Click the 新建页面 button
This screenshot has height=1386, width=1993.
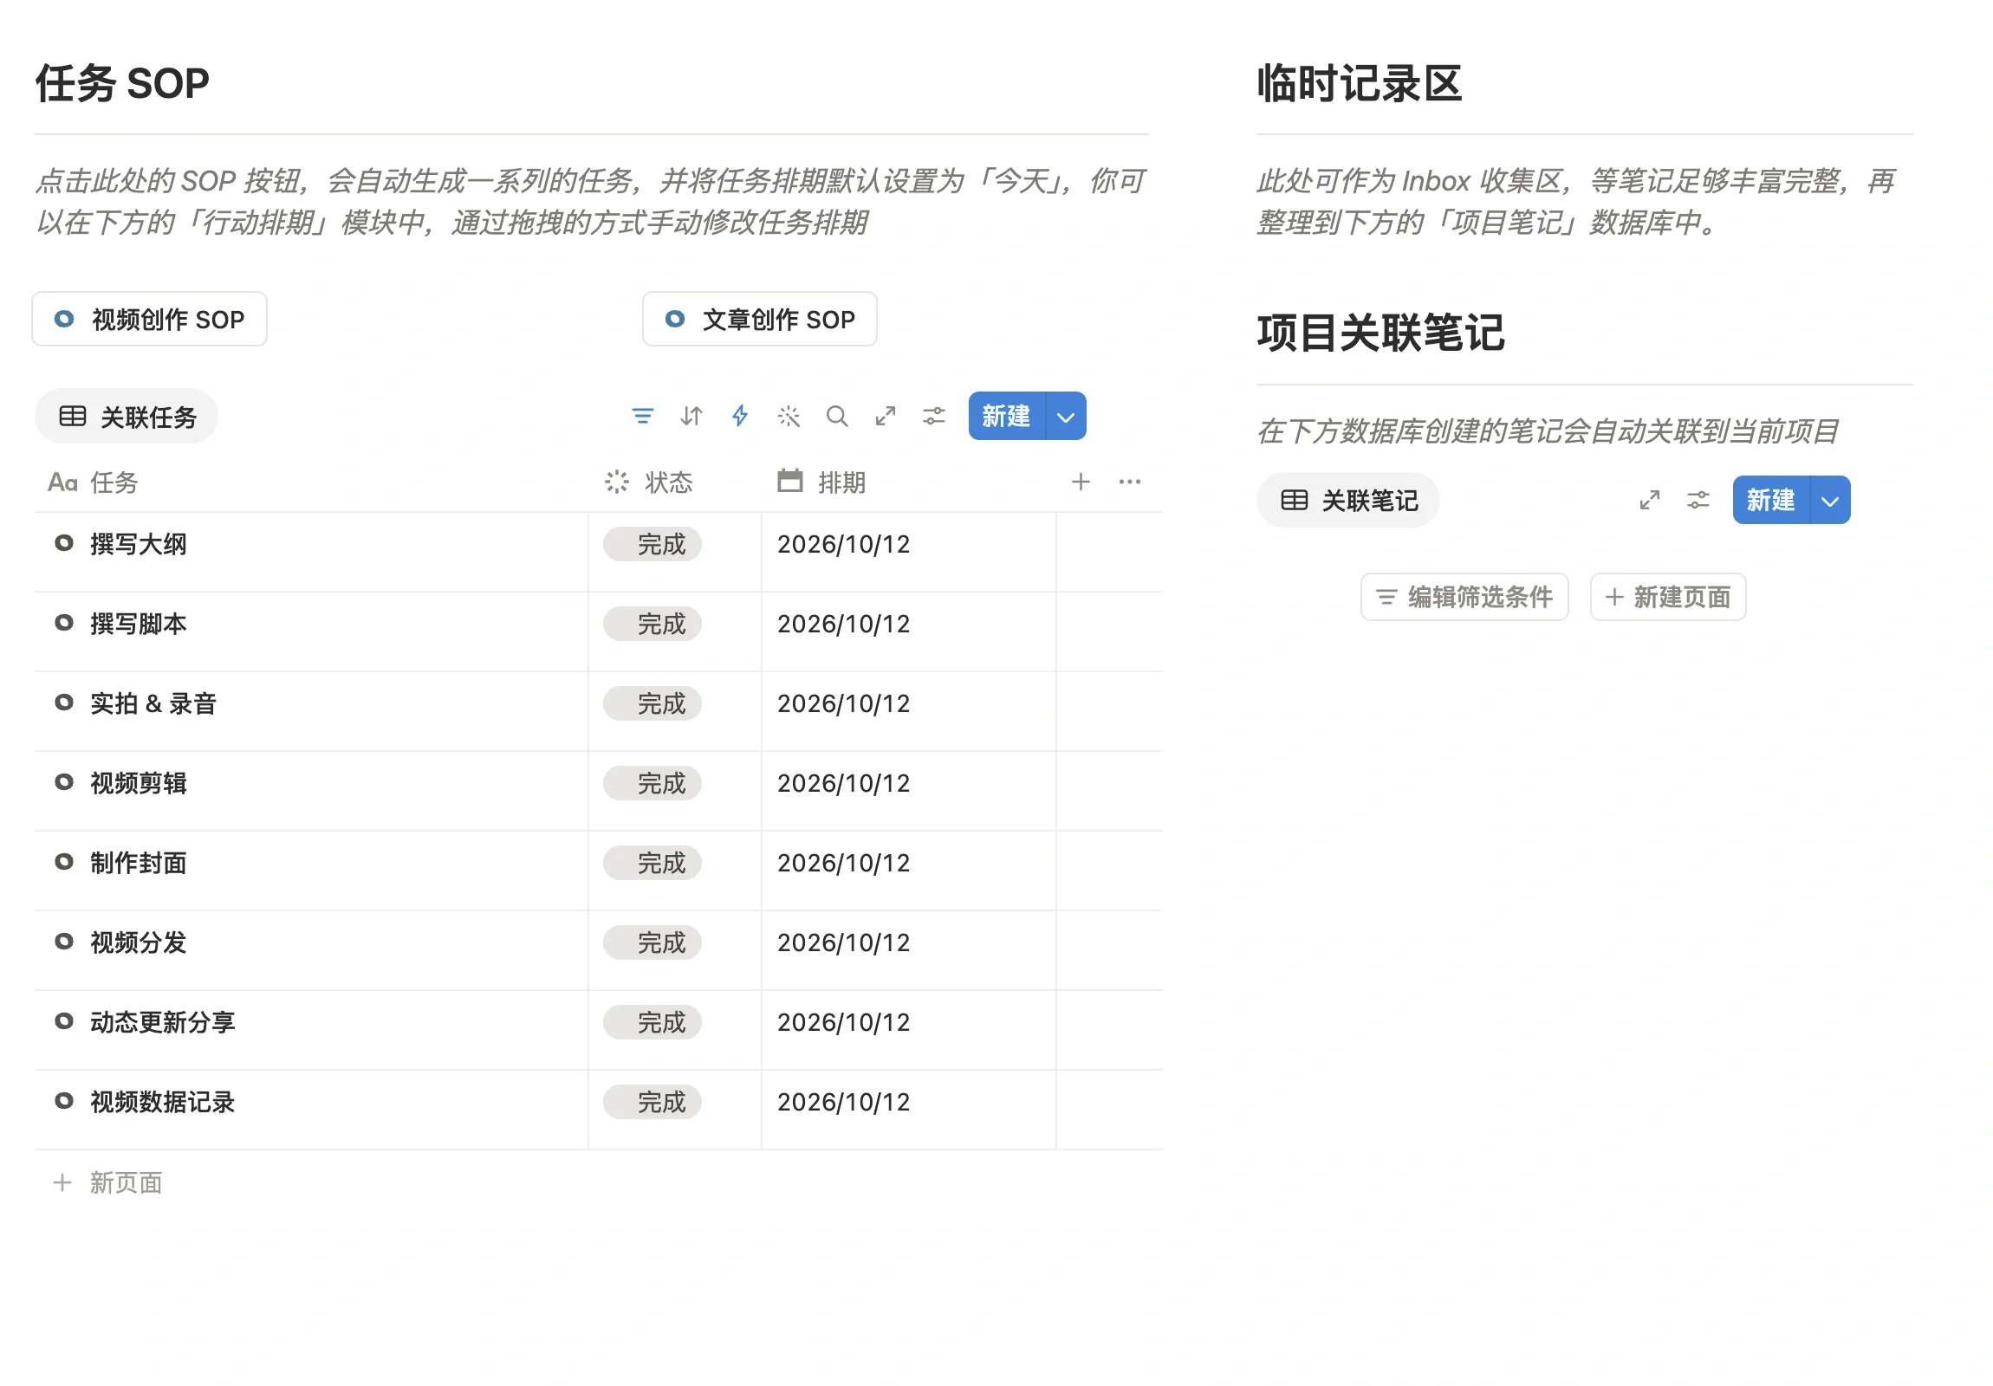tap(1667, 597)
